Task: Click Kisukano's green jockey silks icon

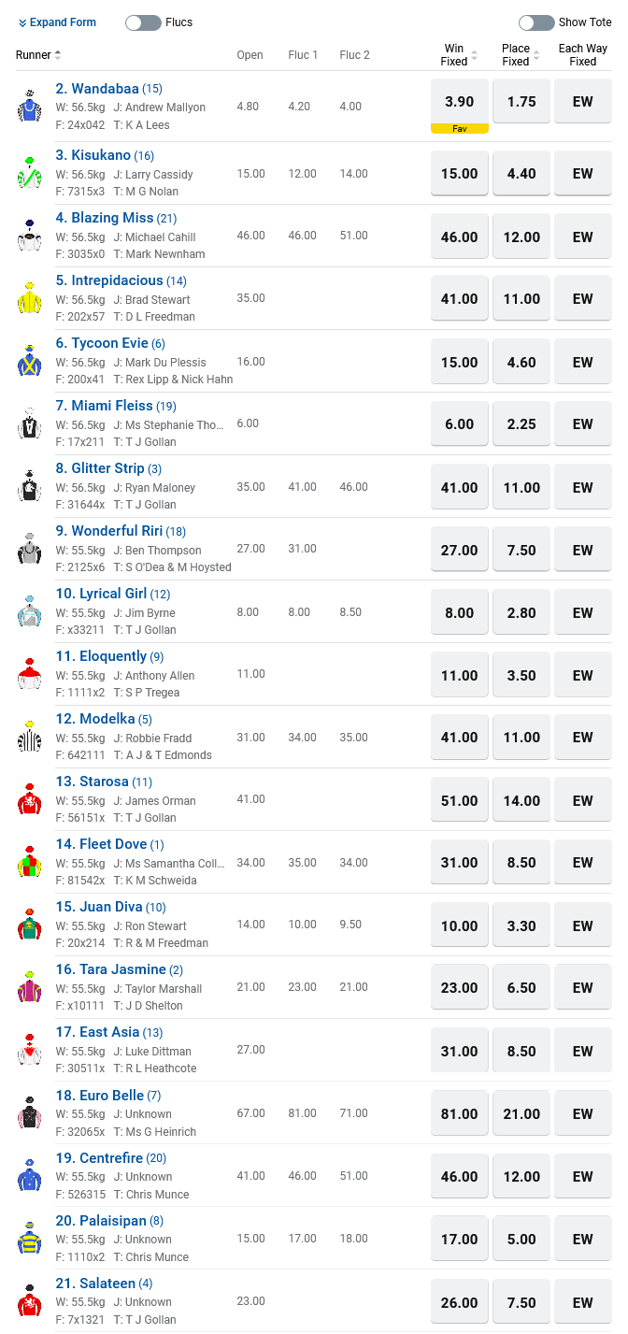Action: 30,173
